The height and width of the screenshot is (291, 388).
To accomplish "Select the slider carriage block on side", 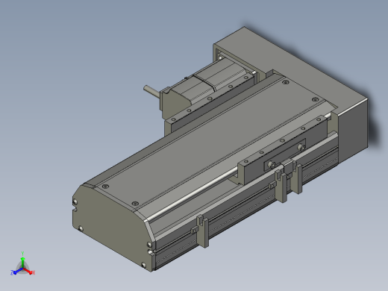I will 282,151.
